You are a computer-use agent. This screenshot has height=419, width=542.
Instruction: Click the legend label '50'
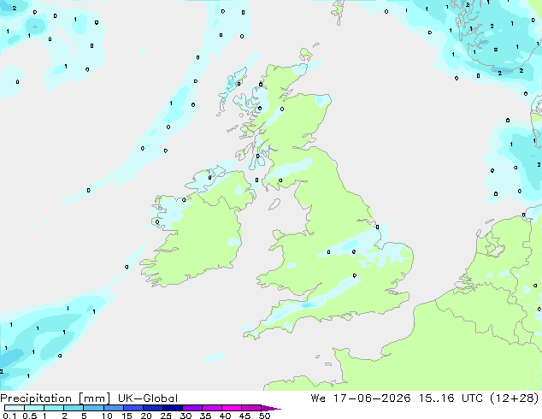coord(265,416)
